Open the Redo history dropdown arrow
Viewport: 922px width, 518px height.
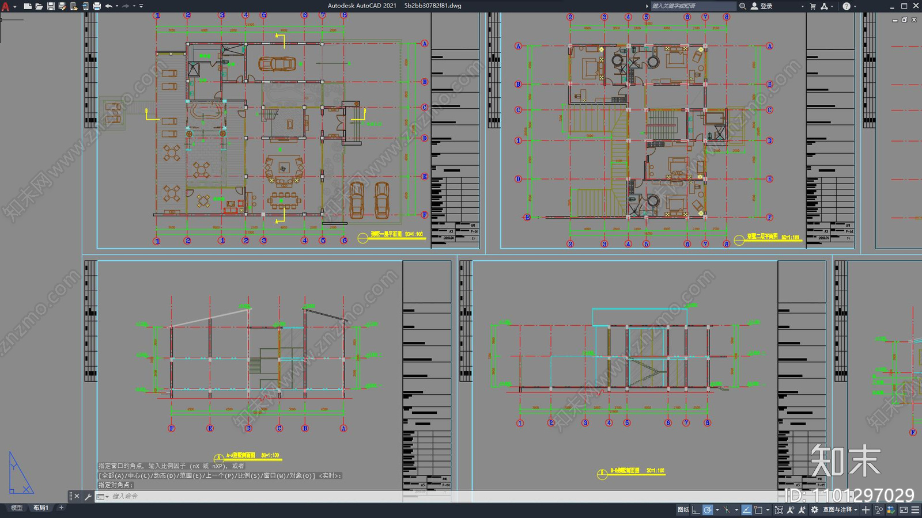[134, 6]
